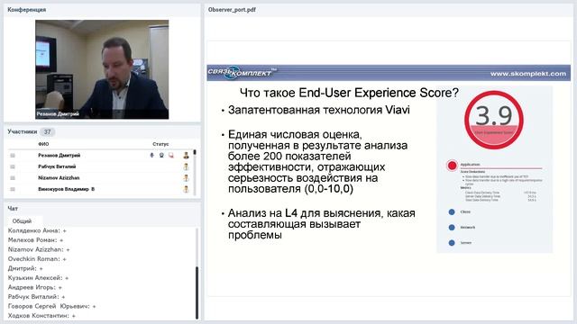Screen dimensions: 577x324
Task: Click the 3.9 End-User Experience Score gauge
Action: point(494,120)
